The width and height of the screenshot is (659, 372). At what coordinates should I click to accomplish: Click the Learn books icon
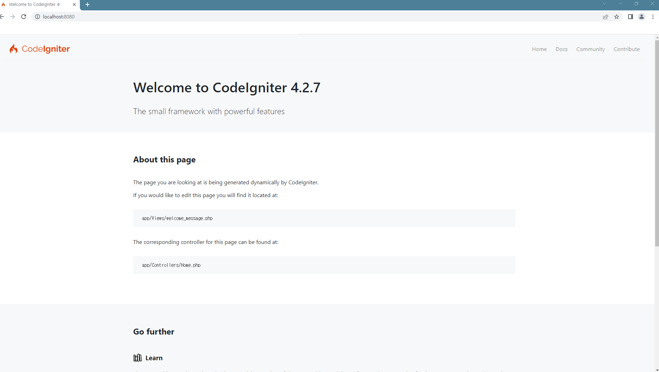[137, 358]
